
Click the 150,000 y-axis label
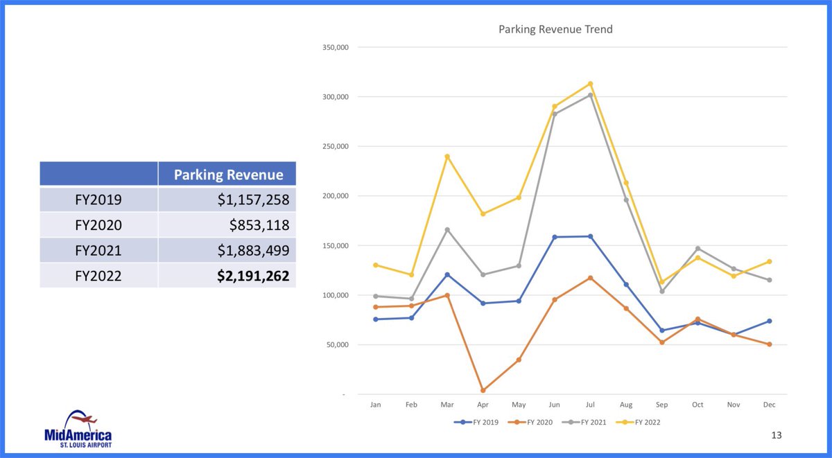[335, 245]
